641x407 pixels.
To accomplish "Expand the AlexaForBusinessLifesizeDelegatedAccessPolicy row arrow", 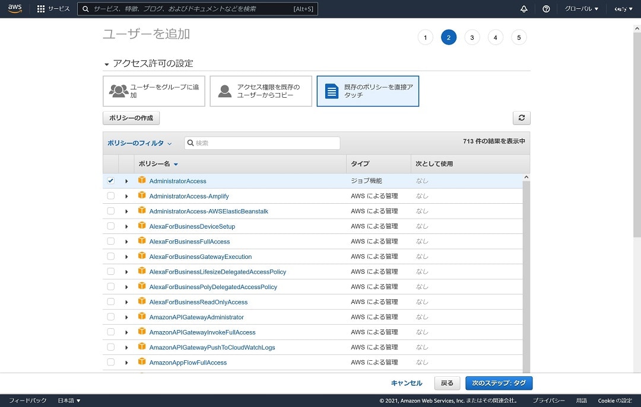I will [126, 271].
